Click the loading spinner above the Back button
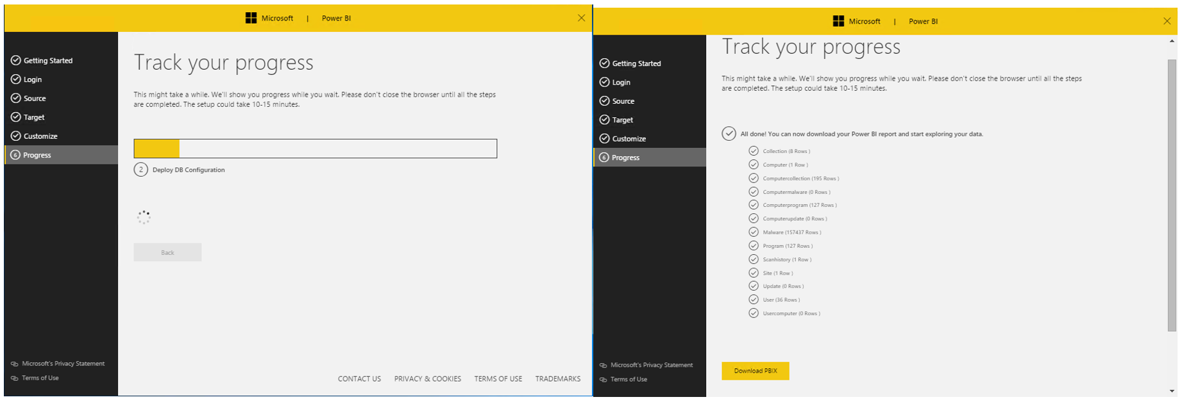Viewport: 1184px width, 404px height. coord(144,218)
